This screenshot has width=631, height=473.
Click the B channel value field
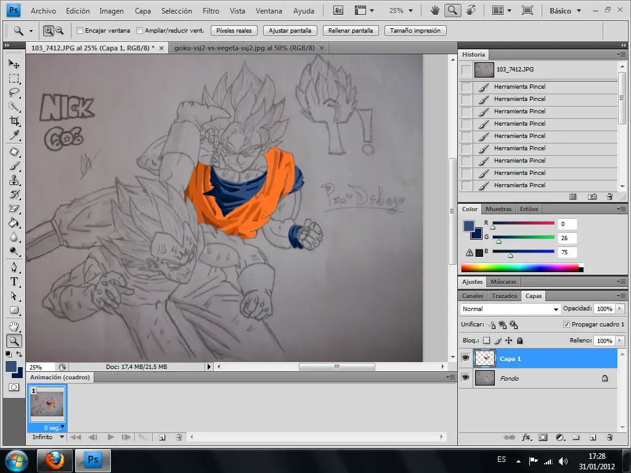(567, 252)
